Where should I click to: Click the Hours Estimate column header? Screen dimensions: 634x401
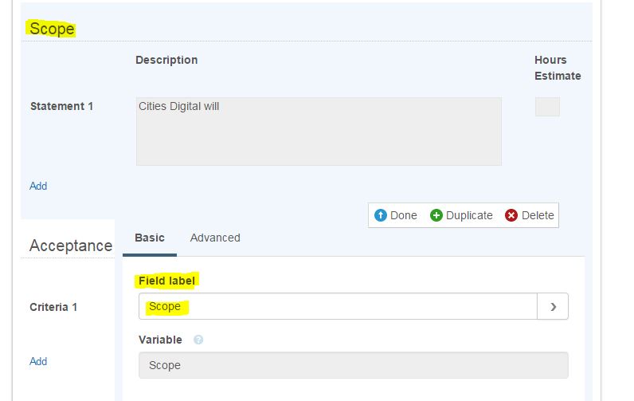558,68
